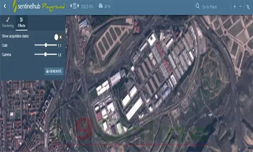
Task: Go to the next date arrow
Action: coord(78,6)
